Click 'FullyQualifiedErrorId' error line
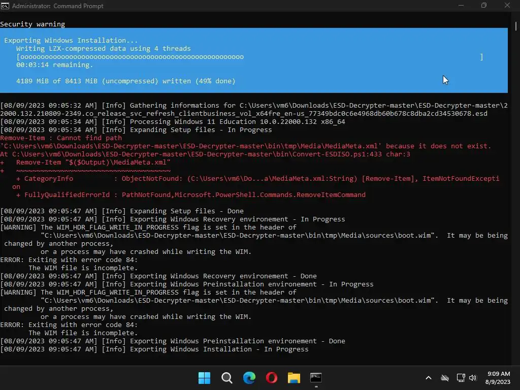 click(x=191, y=194)
